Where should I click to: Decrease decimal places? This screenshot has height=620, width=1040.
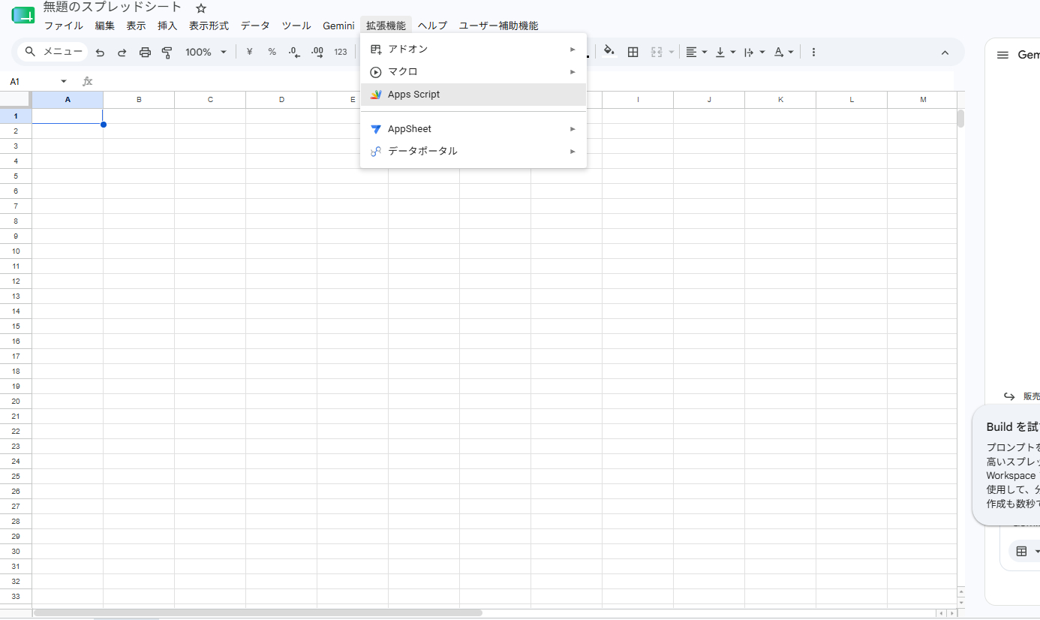[294, 52]
